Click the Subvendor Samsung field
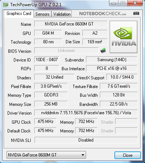This screenshot has width=145, height=163. pos(112,60)
